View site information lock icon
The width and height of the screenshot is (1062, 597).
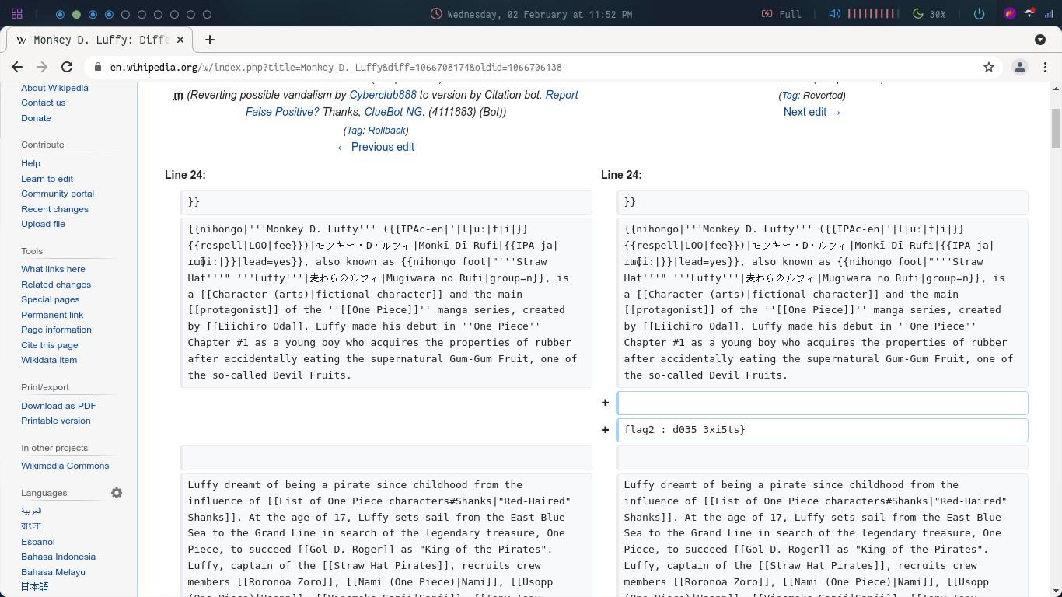98,68
